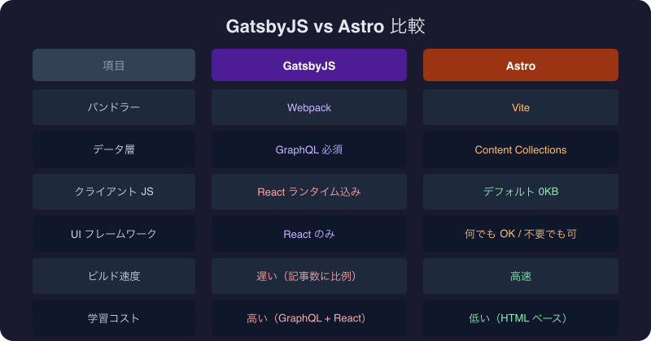This screenshot has width=651, height=341.
Task: Click the デフォルト 0KB cell
Action: (x=521, y=192)
